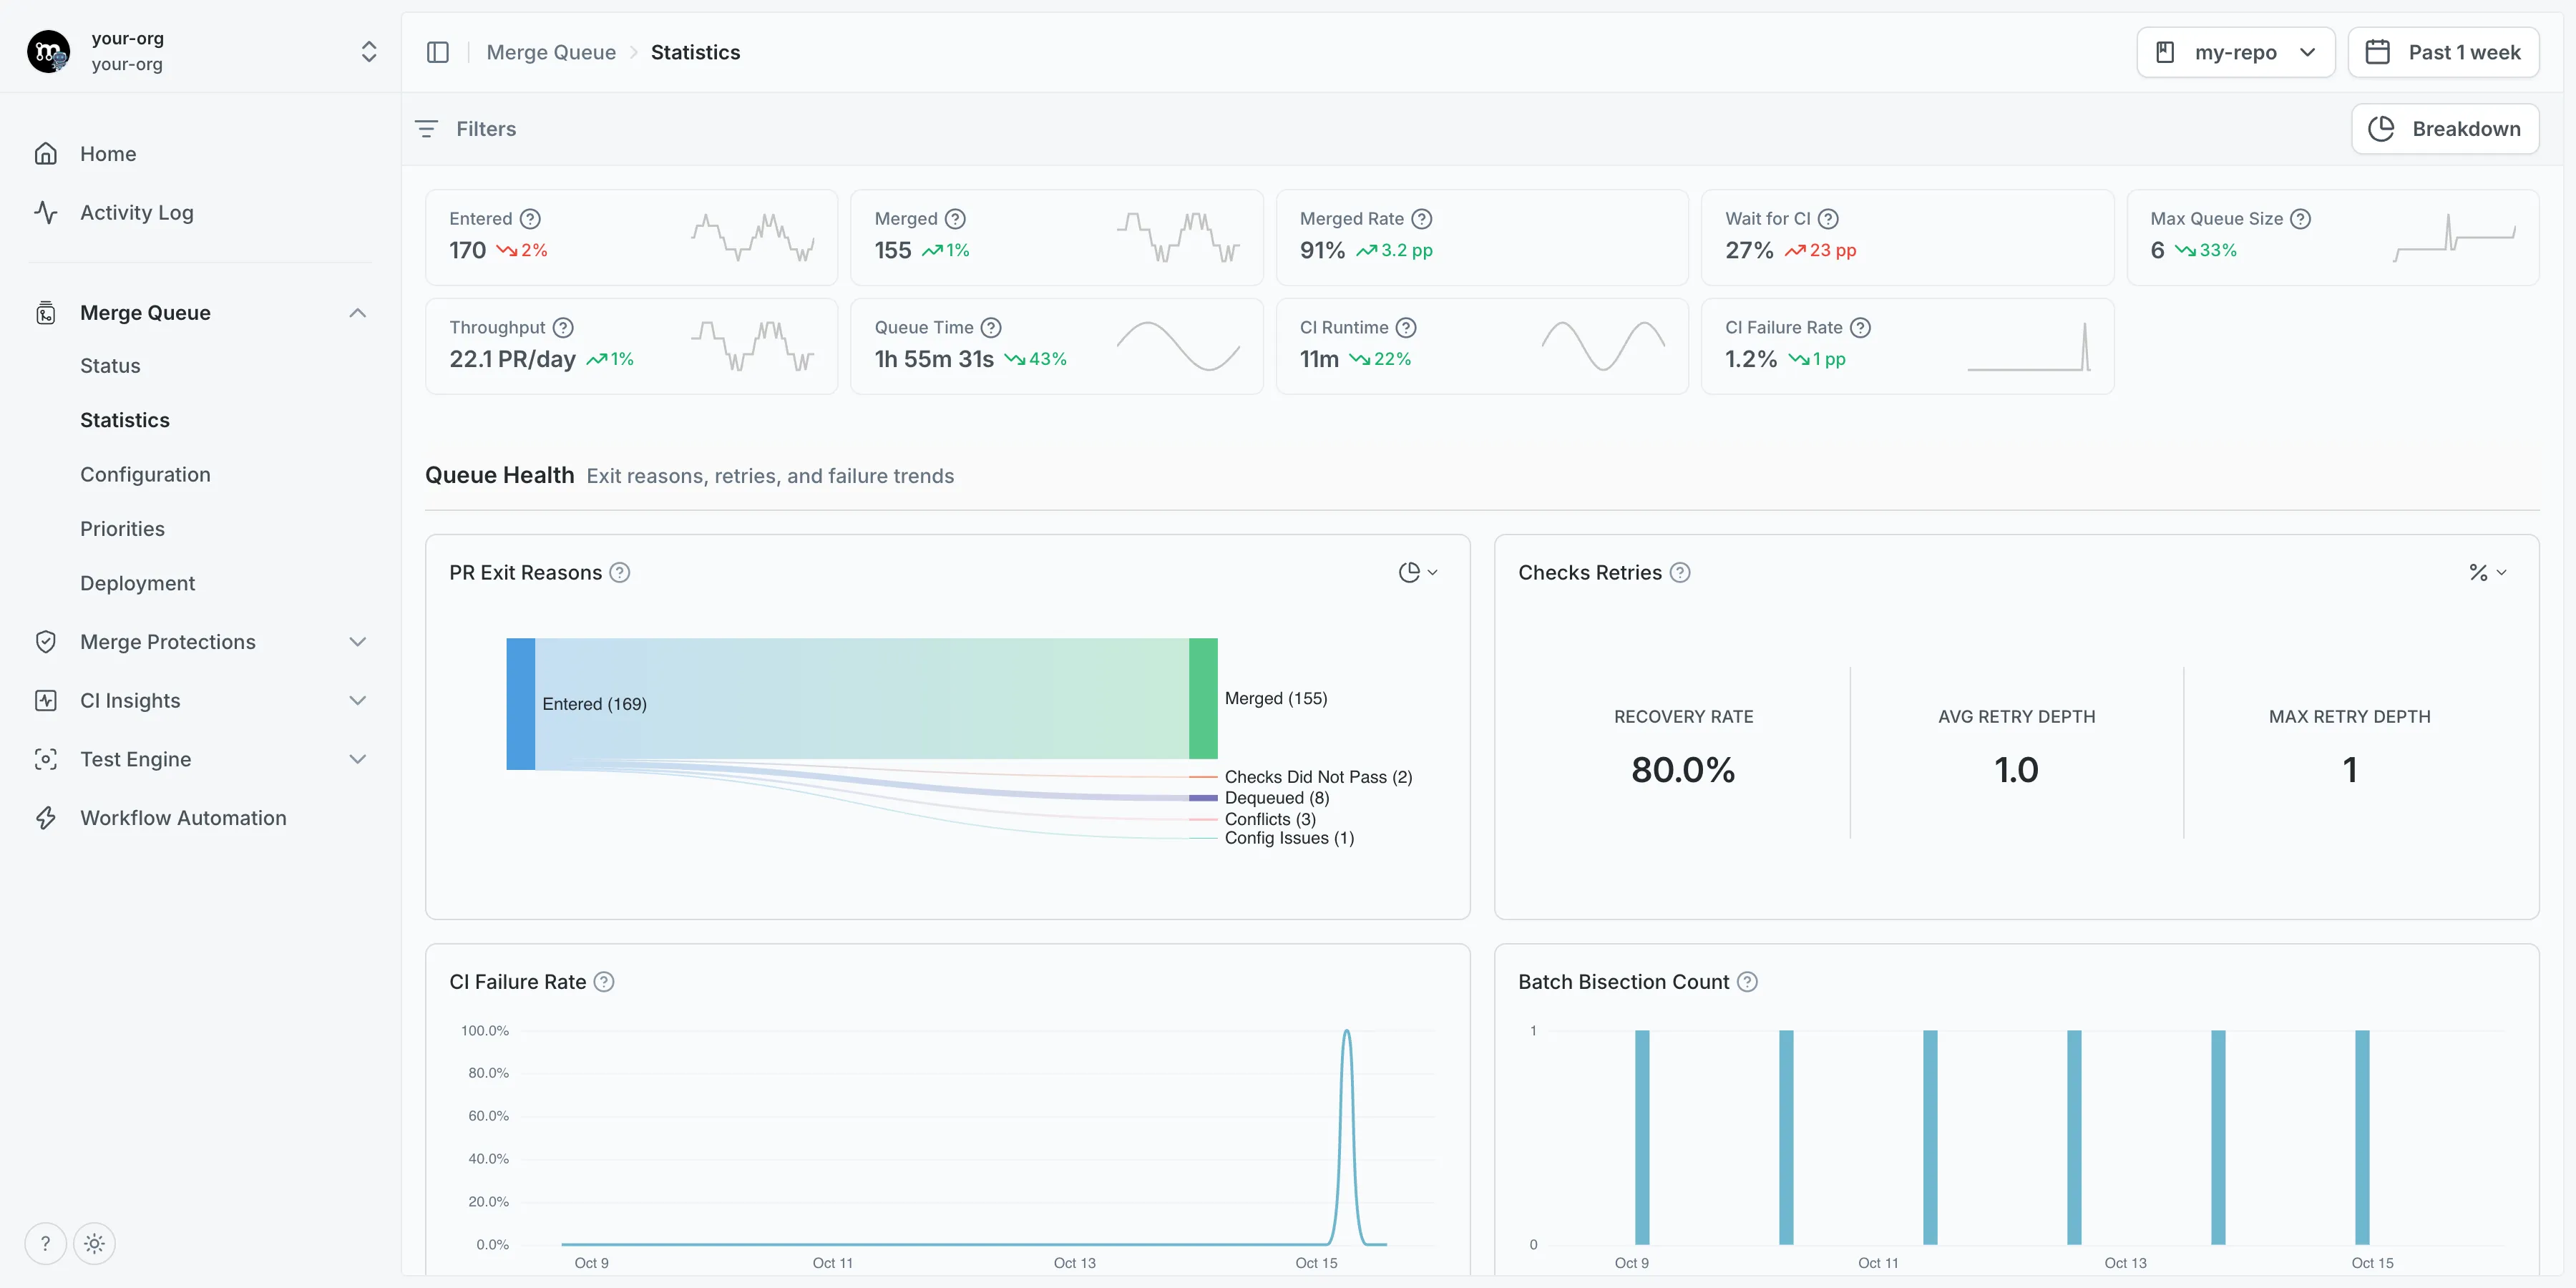Show help for CI Runtime
The height and width of the screenshot is (1288, 2576).
point(1406,328)
